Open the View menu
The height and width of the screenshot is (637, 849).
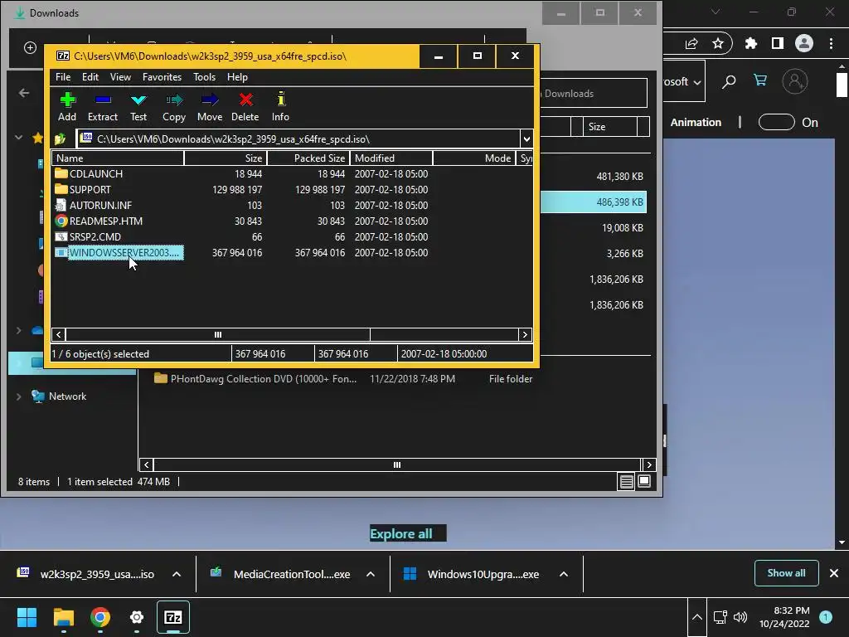pyautogui.click(x=120, y=77)
